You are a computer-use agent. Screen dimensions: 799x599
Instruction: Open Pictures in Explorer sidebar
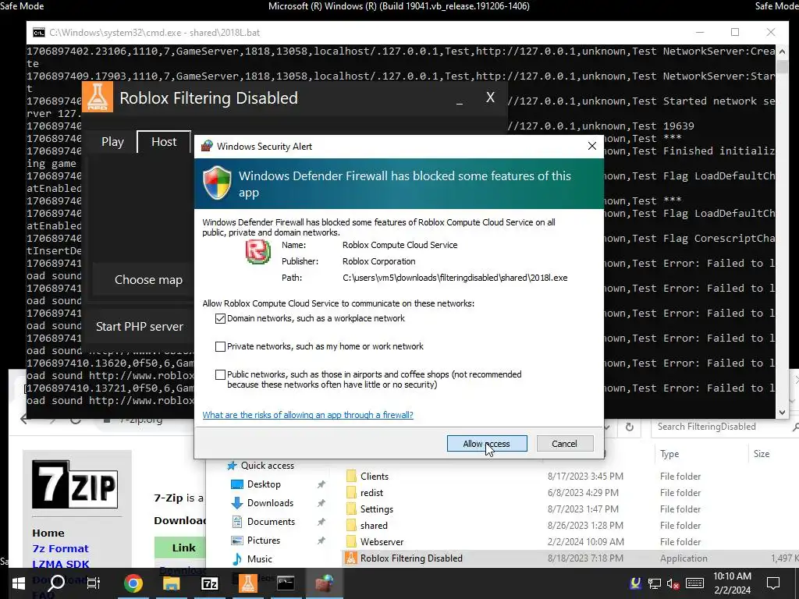coord(264,541)
